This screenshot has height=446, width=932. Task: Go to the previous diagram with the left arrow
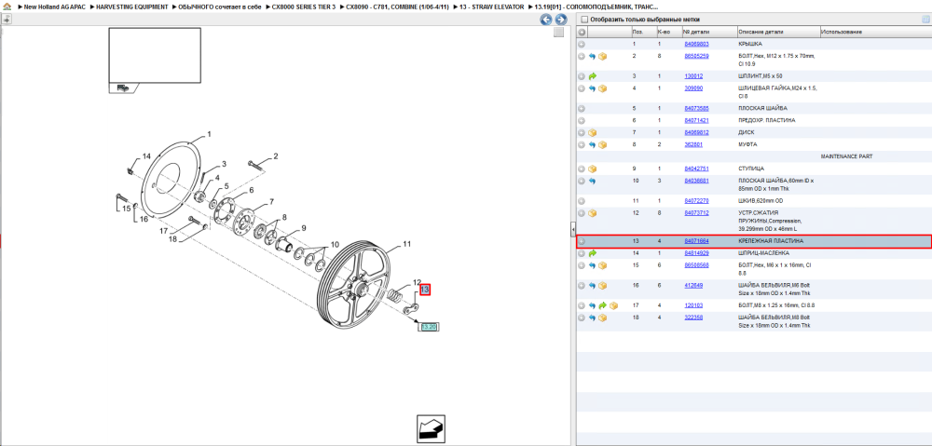coord(545,20)
